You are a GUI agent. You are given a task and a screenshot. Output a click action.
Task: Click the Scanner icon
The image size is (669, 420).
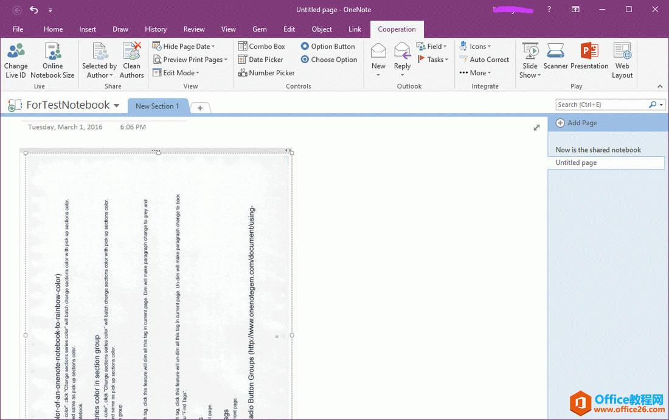(555, 51)
